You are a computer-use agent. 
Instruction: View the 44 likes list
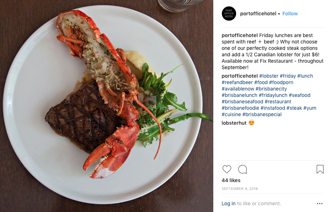[x=231, y=180]
